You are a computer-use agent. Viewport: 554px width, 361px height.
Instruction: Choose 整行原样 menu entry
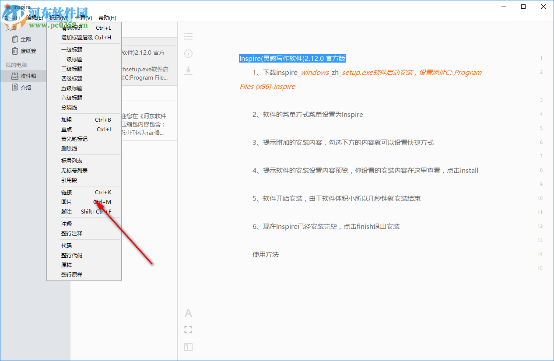pos(84,275)
